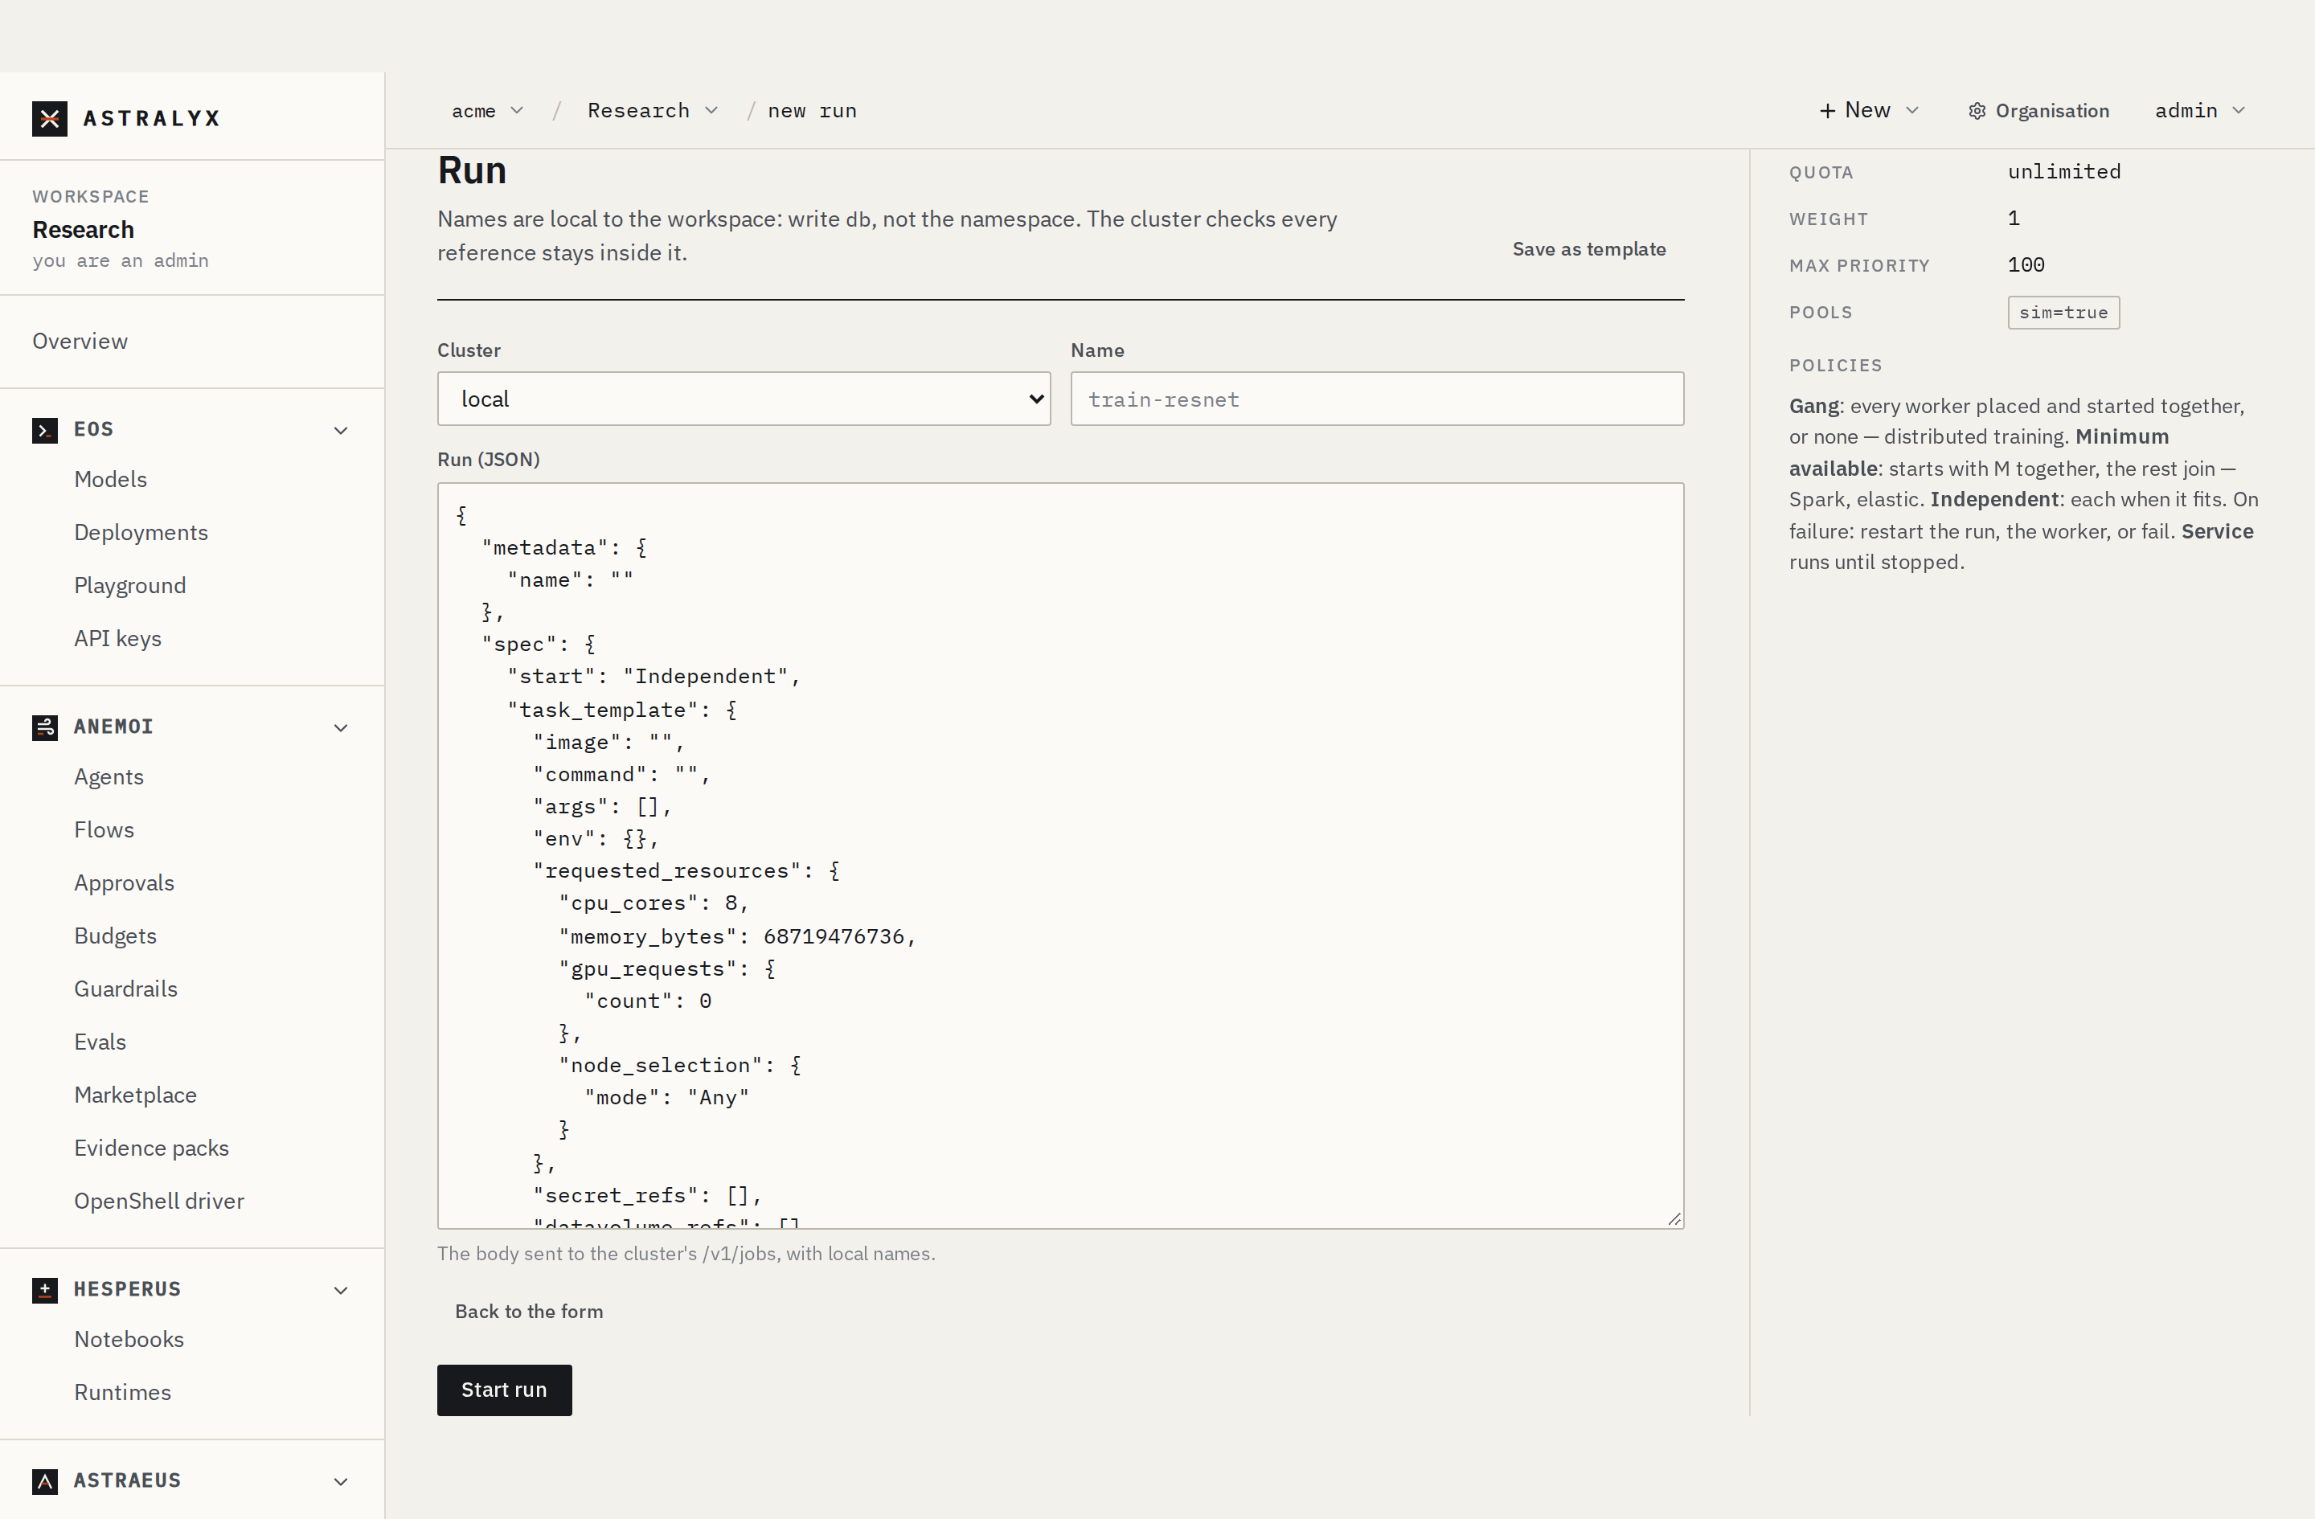Click the ANEMOI section icon
Viewport: 2315px width, 1519px height.
(45, 727)
